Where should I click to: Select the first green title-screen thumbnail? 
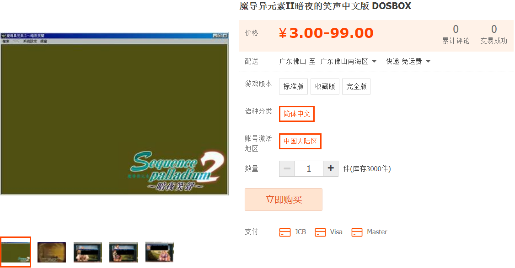tap(16, 252)
